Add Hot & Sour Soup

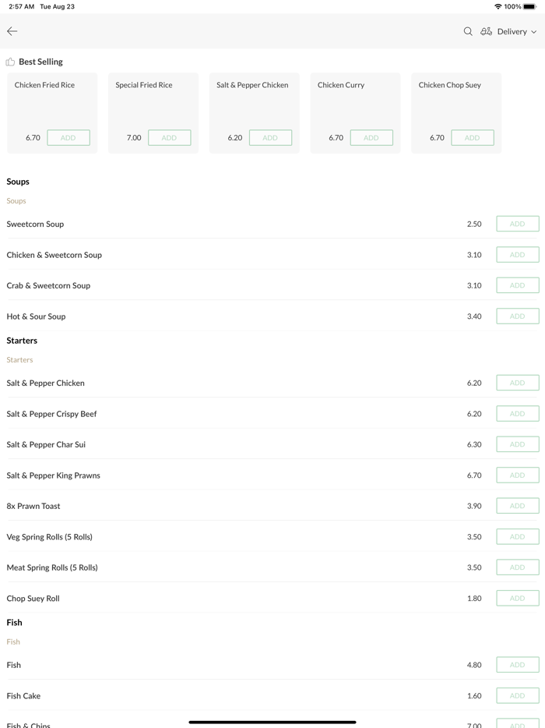[517, 316]
